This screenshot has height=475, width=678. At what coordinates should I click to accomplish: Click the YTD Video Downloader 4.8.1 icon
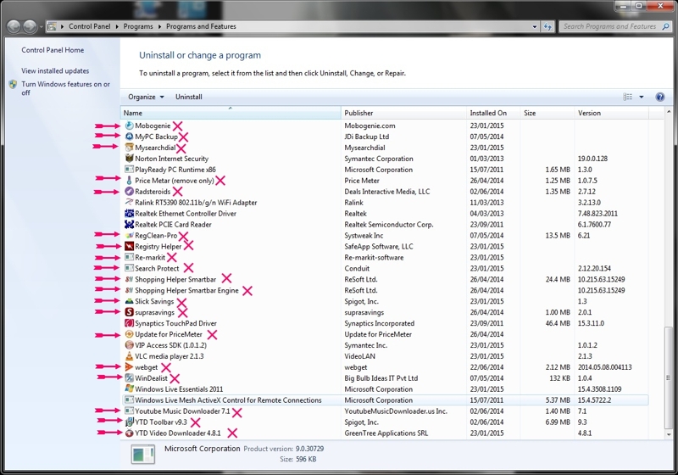click(x=129, y=433)
